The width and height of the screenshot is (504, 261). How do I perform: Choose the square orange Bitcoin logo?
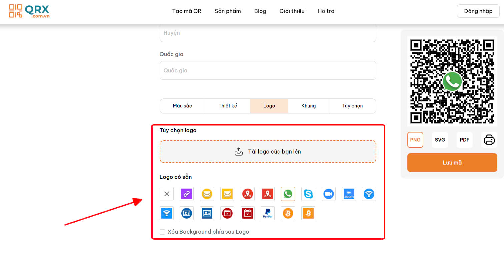308,213
